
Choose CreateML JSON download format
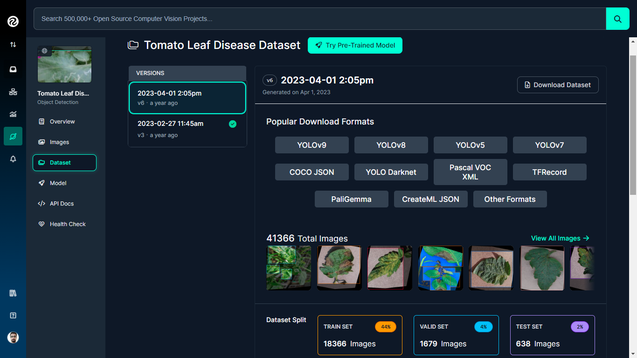[x=431, y=199]
